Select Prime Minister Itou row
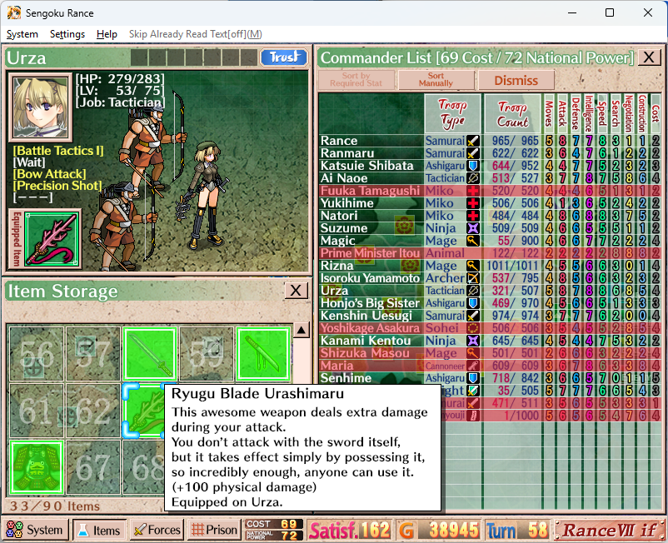This screenshot has height=543, width=668. pos(490,253)
